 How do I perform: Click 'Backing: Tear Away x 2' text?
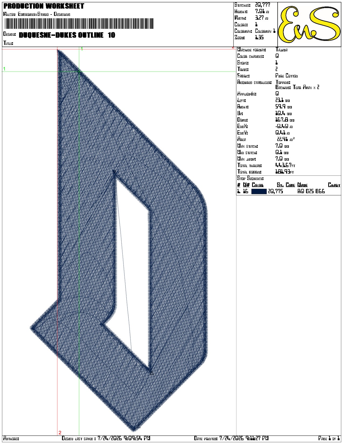[297, 87]
